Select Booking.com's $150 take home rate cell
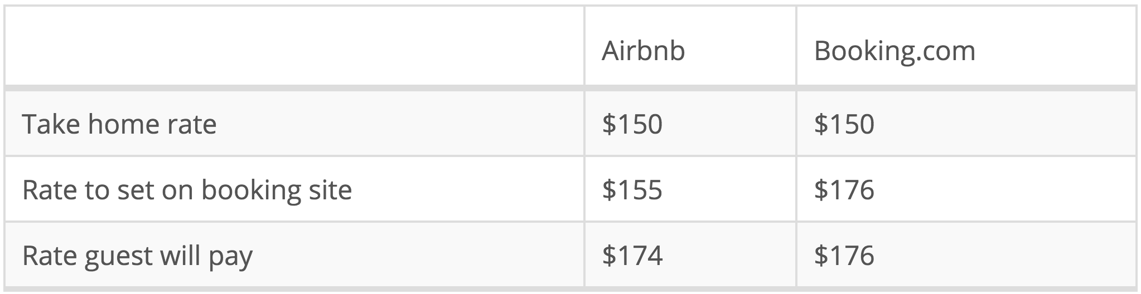The width and height of the screenshot is (1141, 294). (844, 124)
